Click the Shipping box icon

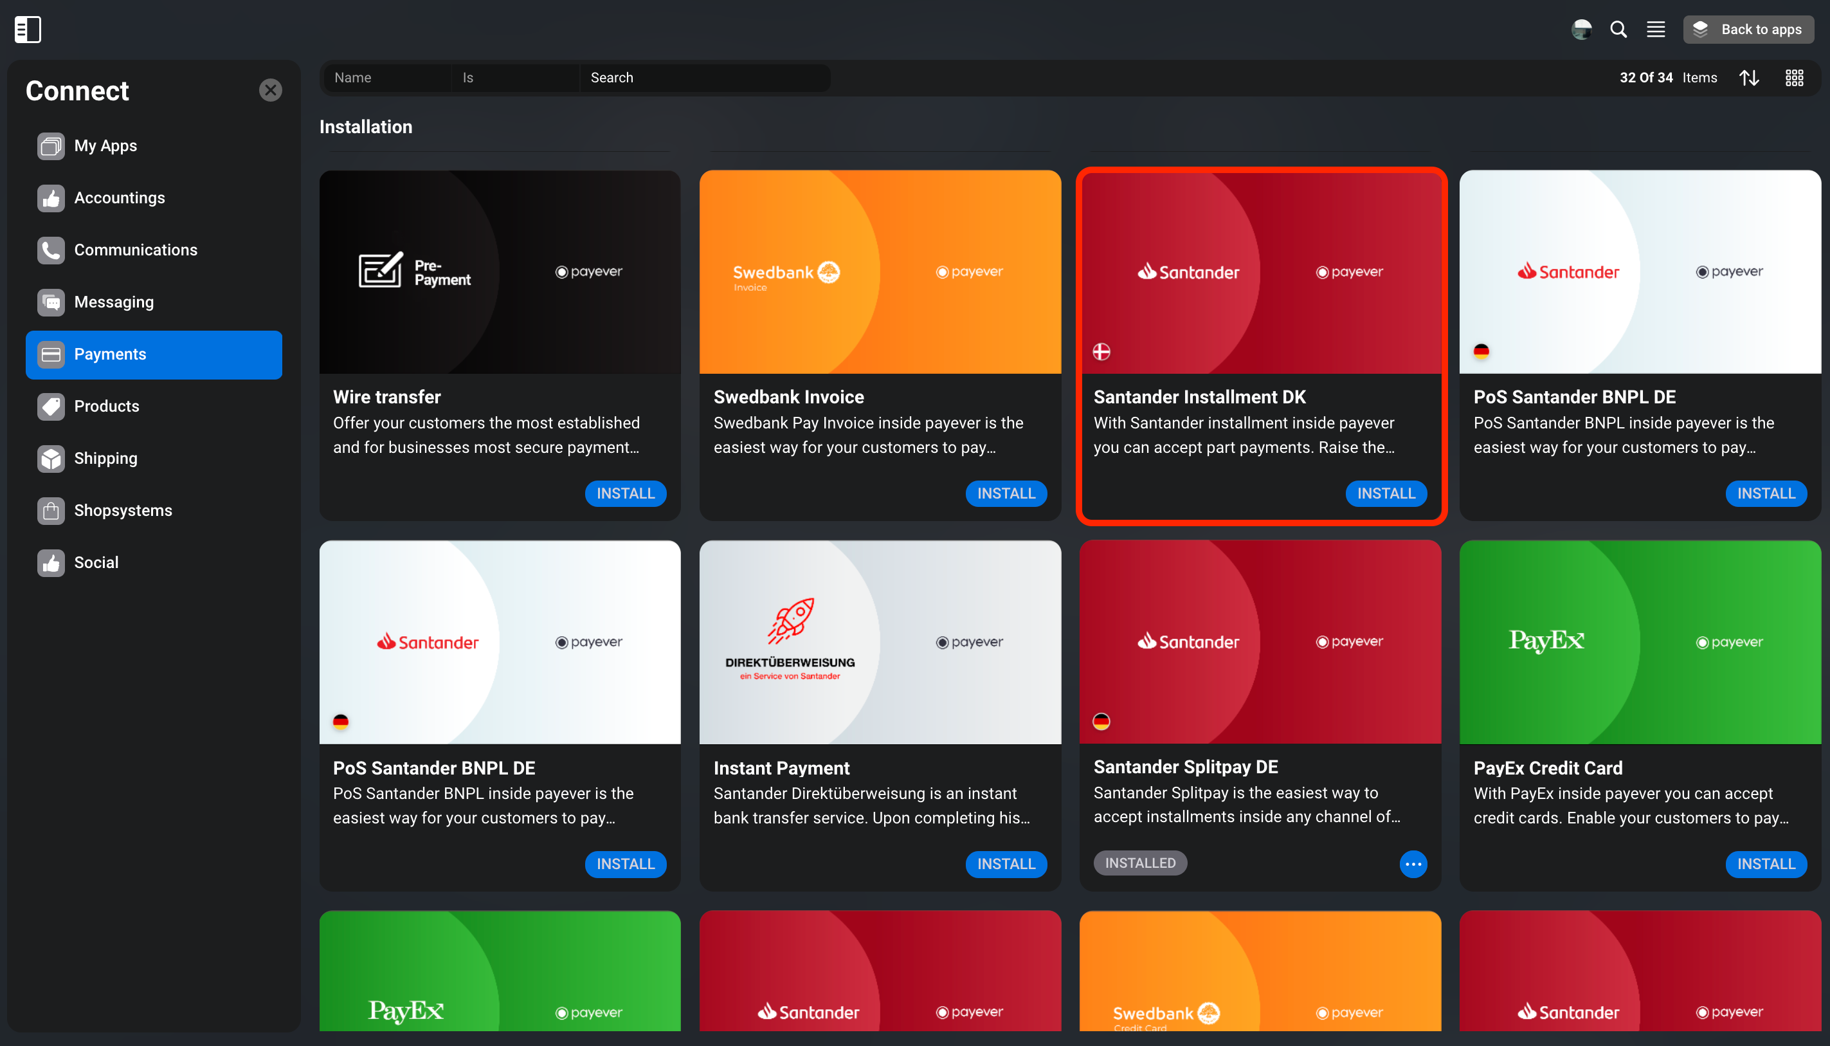click(51, 458)
